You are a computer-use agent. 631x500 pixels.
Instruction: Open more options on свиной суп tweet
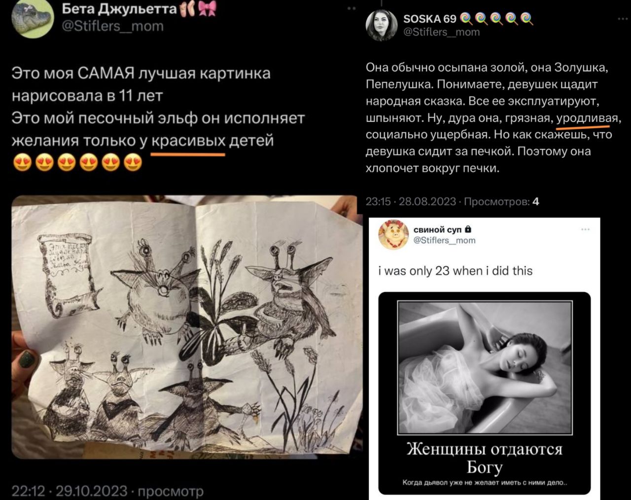click(x=585, y=229)
